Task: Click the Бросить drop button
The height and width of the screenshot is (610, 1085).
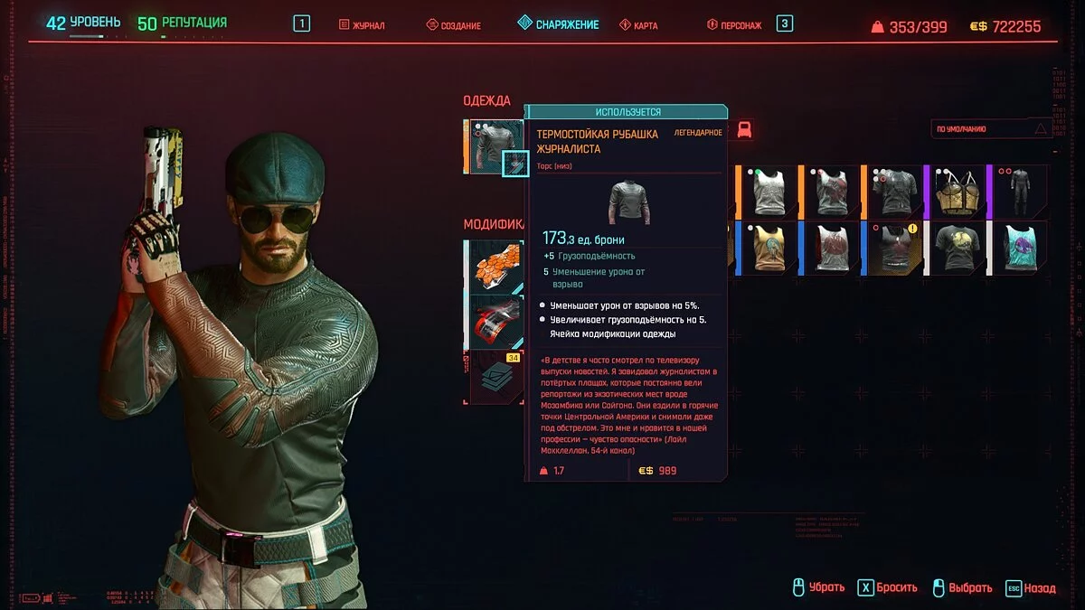Action: pyautogui.click(x=887, y=587)
